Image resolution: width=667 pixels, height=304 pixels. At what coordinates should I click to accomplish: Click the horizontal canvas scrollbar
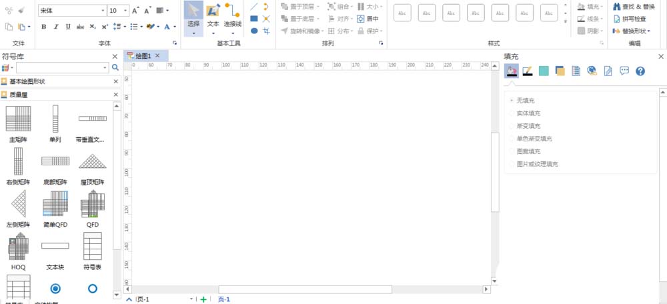pos(305,289)
